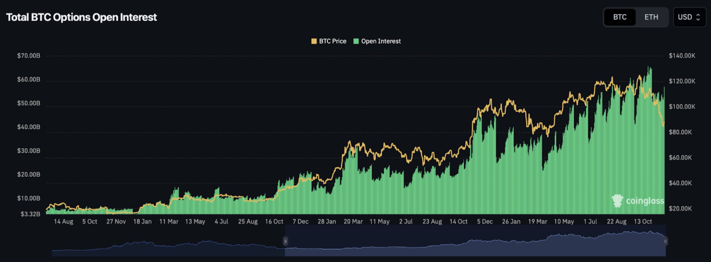Click the unselected left part of the navigator
Viewport: 711px width, 262px height.
(167, 244)
